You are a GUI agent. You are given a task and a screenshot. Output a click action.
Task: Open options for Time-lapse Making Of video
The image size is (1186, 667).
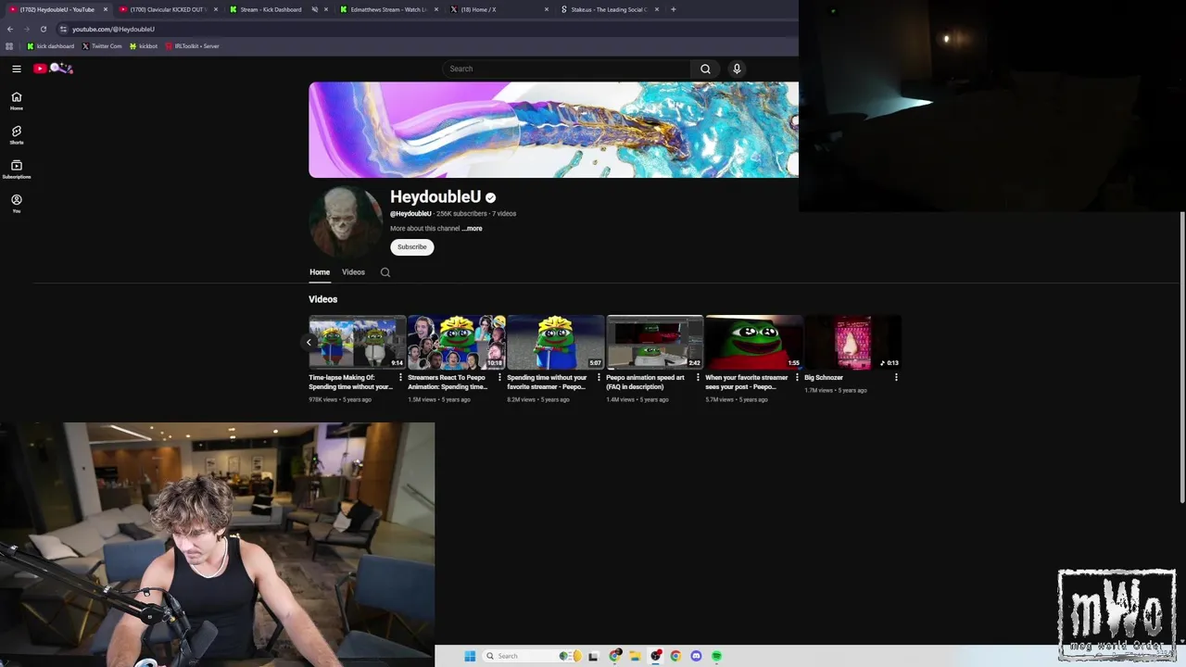400,377
